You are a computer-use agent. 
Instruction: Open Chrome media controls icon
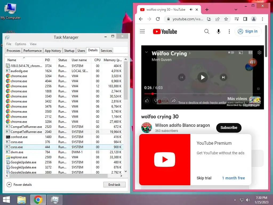(x=237, y=19)
